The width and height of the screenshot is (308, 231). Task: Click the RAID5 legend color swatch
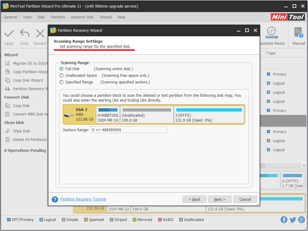point(160,220)
